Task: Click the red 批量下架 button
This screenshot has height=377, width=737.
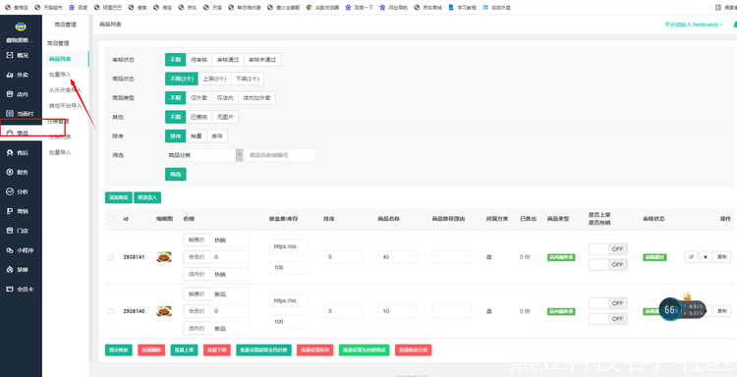Action: click(x=217, y=350)
